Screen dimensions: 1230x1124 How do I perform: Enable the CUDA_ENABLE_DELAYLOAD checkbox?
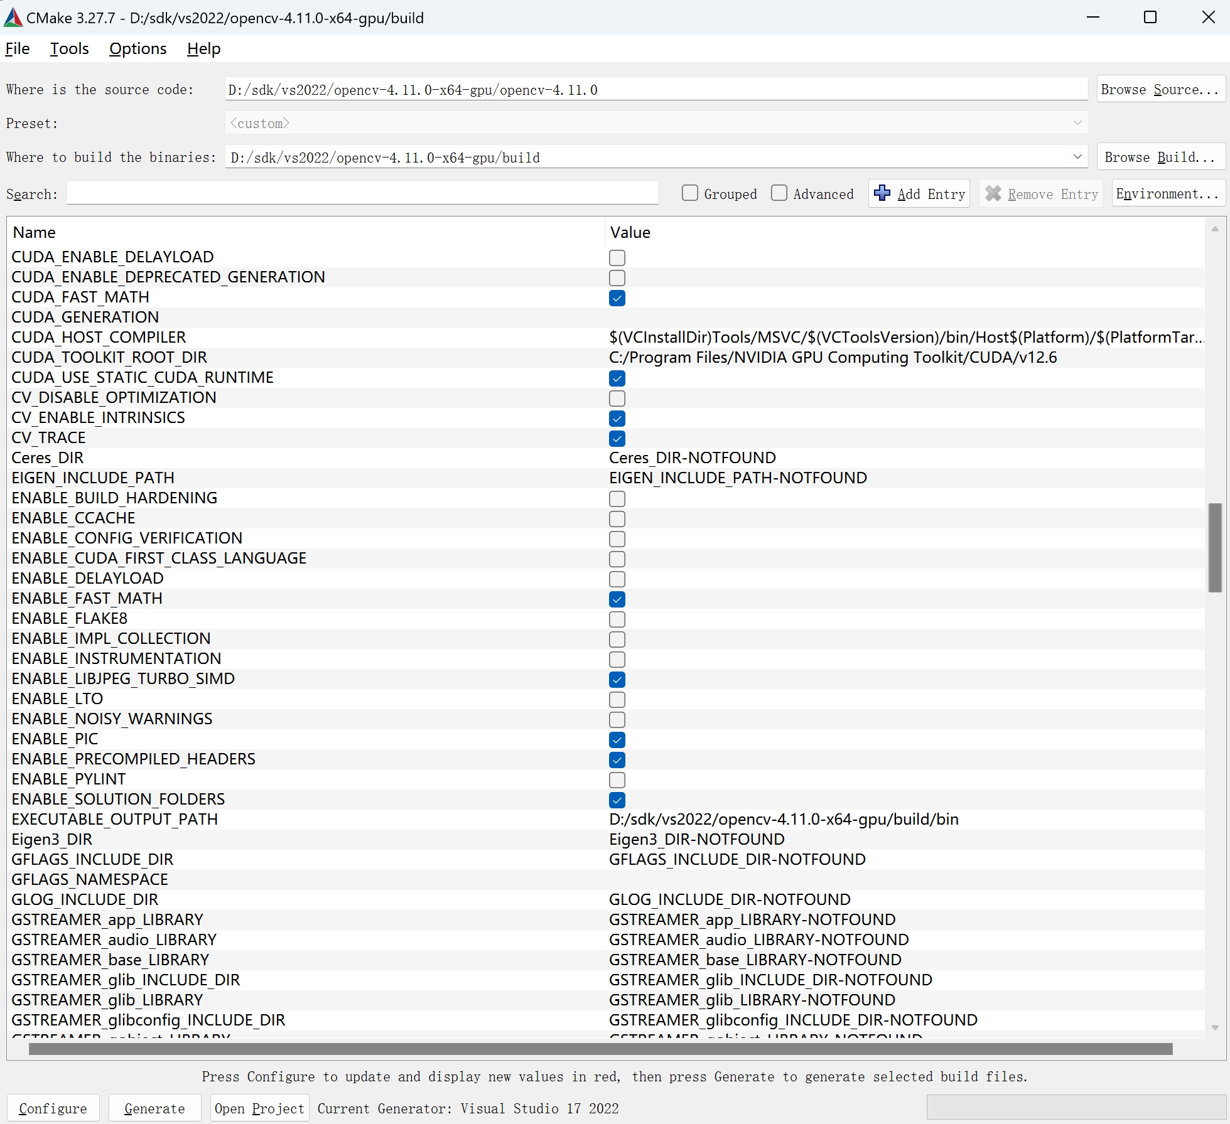pyautogui.click(x=617, y=257)
